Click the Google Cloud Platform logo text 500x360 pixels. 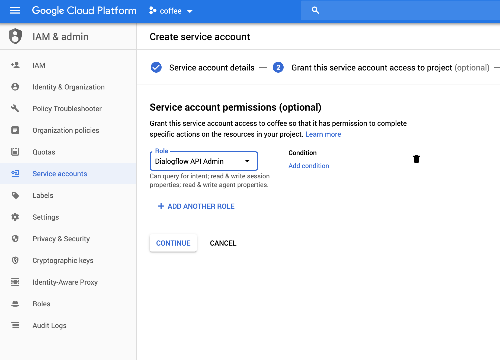(84, 11)
